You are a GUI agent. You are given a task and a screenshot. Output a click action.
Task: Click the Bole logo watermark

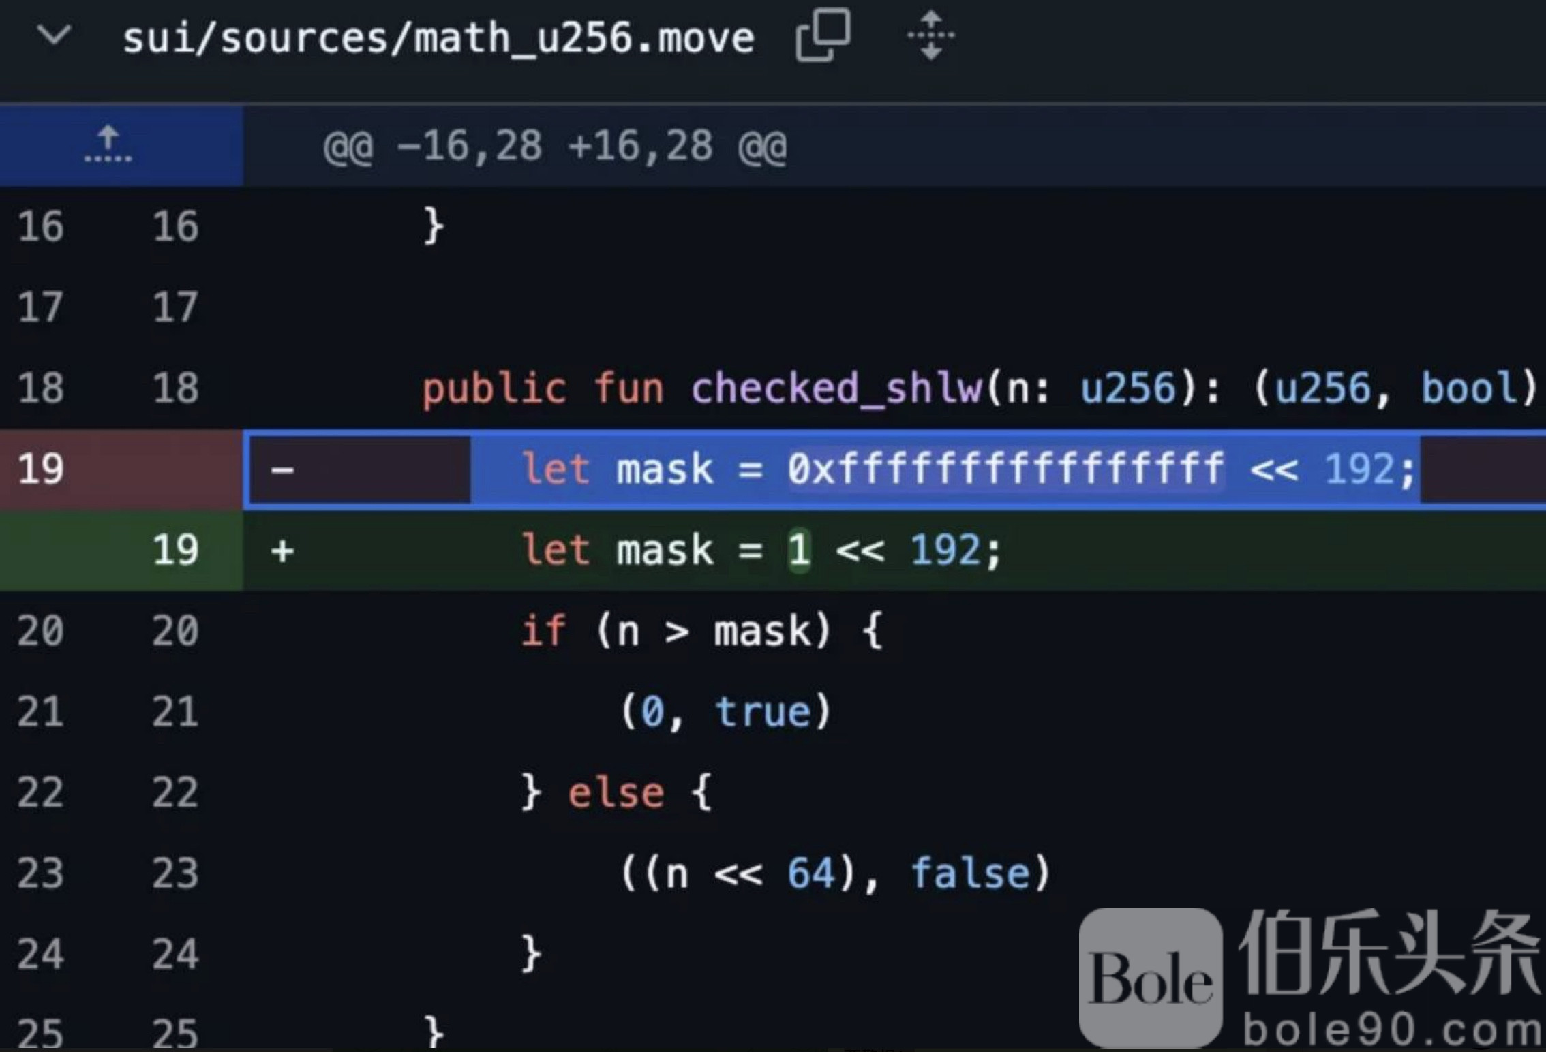coord(1150,978)
